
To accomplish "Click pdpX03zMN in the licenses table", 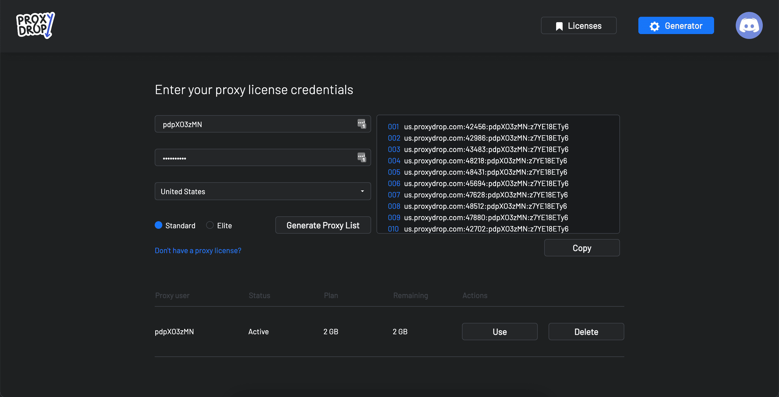I will tap(174, 332).
